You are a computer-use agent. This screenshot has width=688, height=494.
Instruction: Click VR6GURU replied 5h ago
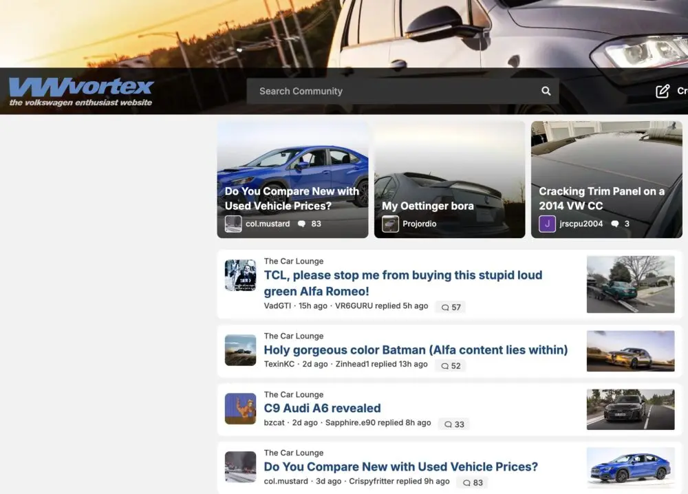(x=381, y=305)
